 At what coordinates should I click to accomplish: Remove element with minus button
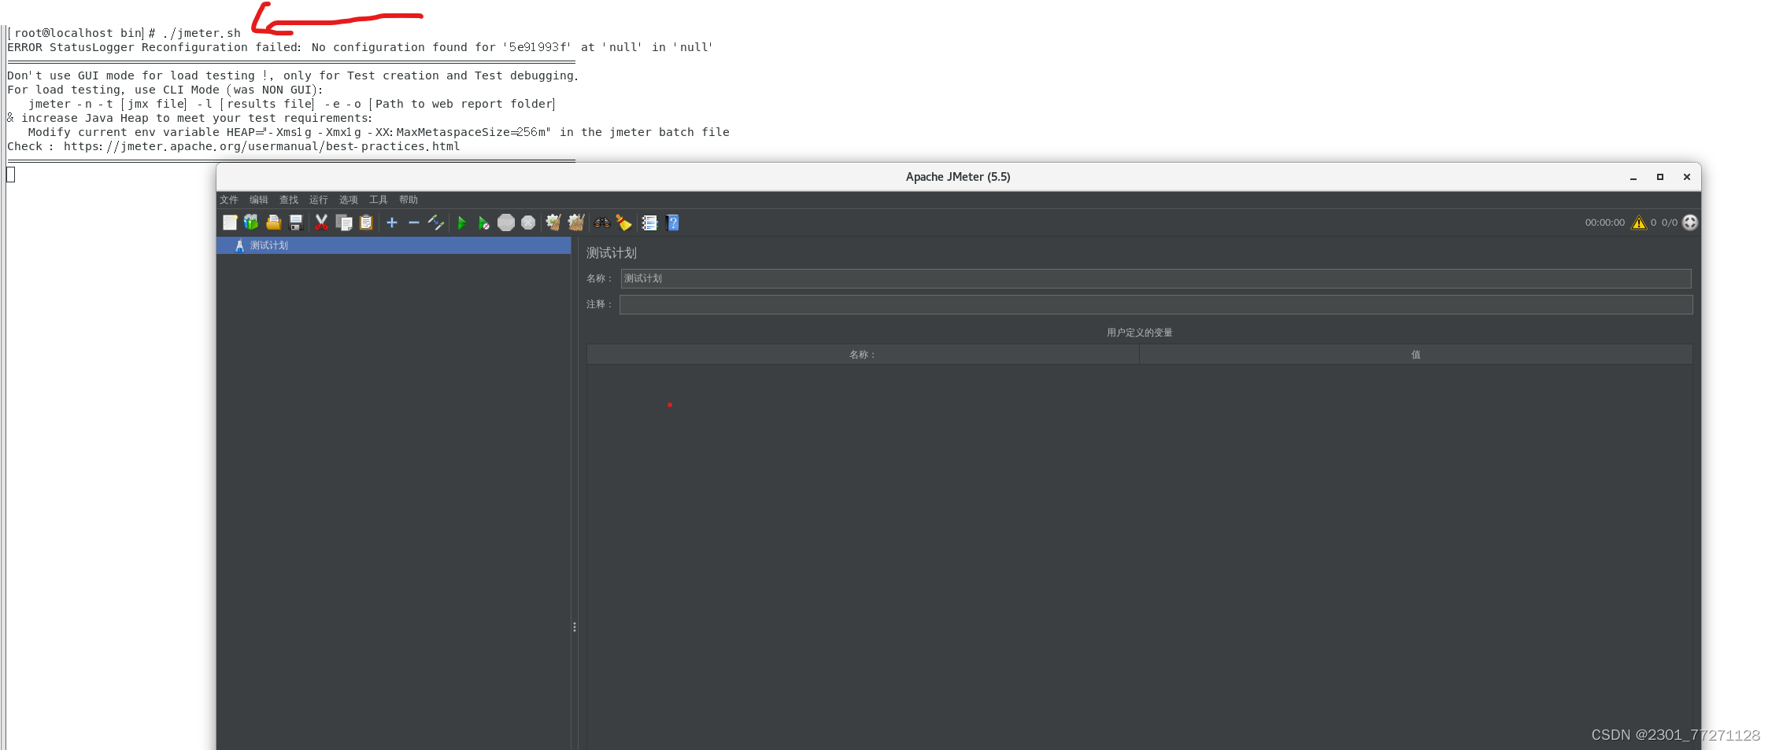click(x=414, y=222)
